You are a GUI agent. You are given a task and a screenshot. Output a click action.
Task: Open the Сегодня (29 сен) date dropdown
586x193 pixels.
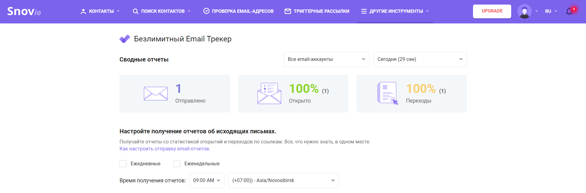pyautogui.click(x=420, y=59)
